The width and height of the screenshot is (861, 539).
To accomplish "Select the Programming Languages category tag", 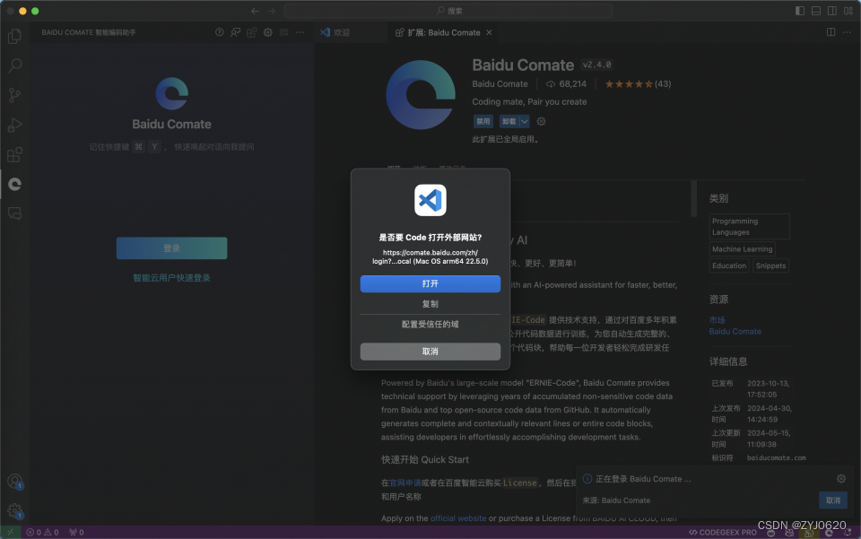I will 749,227.
